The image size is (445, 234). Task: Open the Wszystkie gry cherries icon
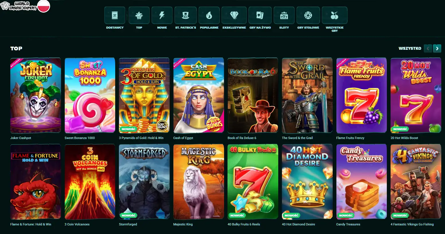334,15
